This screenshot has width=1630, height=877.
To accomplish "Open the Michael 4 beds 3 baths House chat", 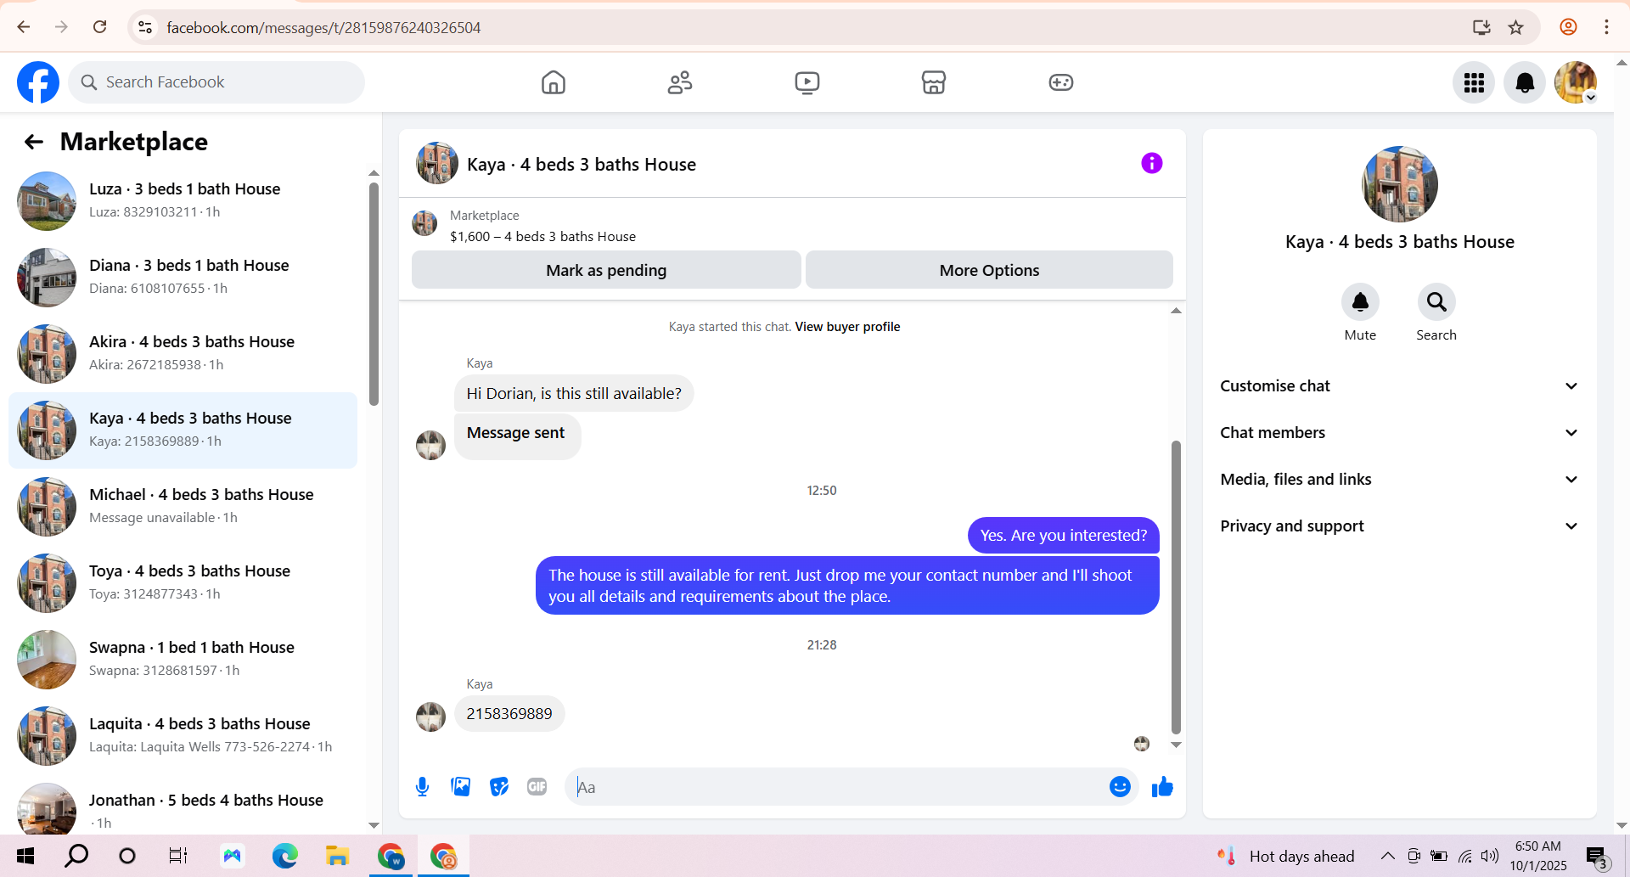I will pyautogui.click(x=183, y=507).
